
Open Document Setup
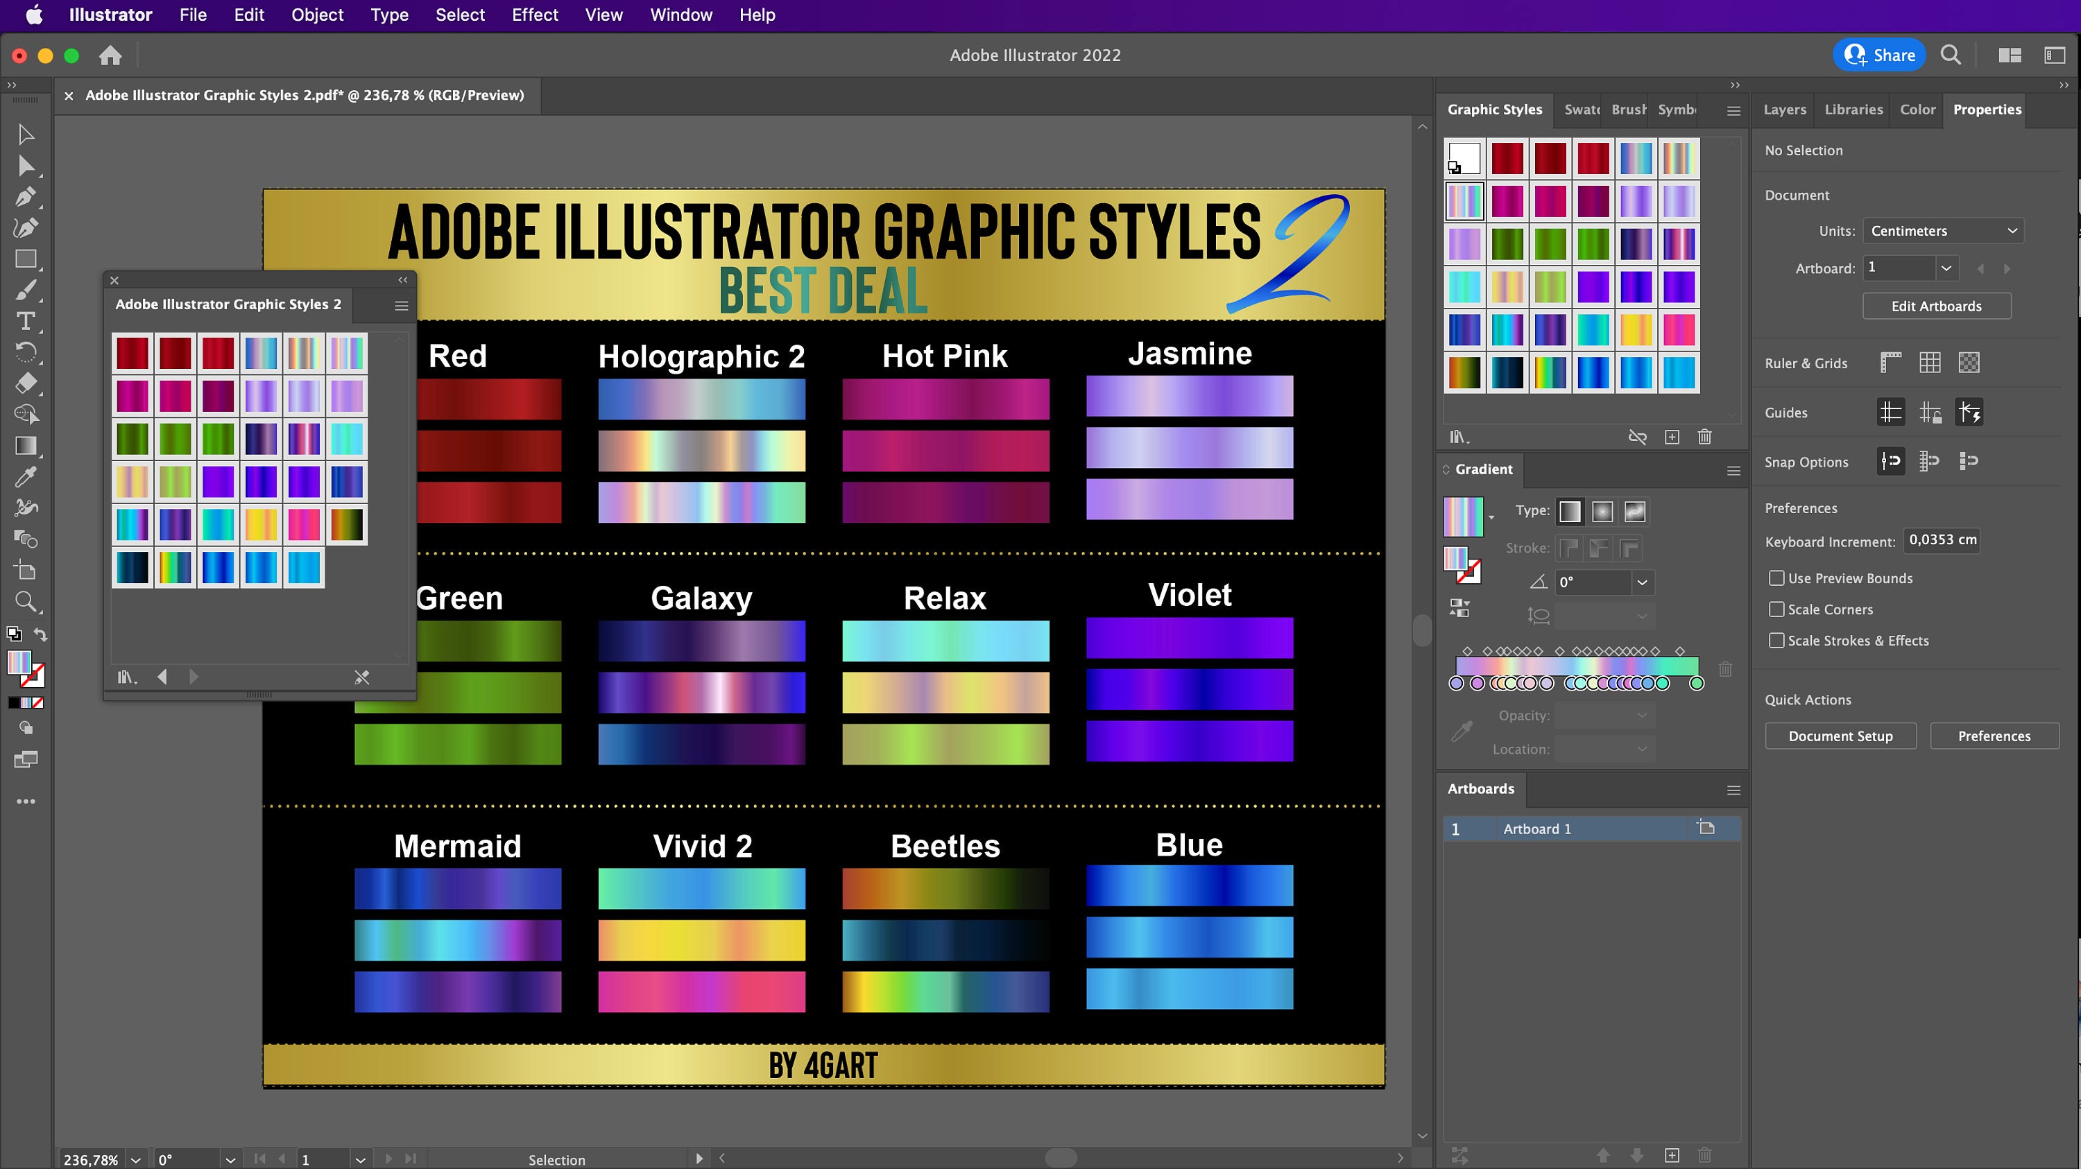tap(1840, 736)
